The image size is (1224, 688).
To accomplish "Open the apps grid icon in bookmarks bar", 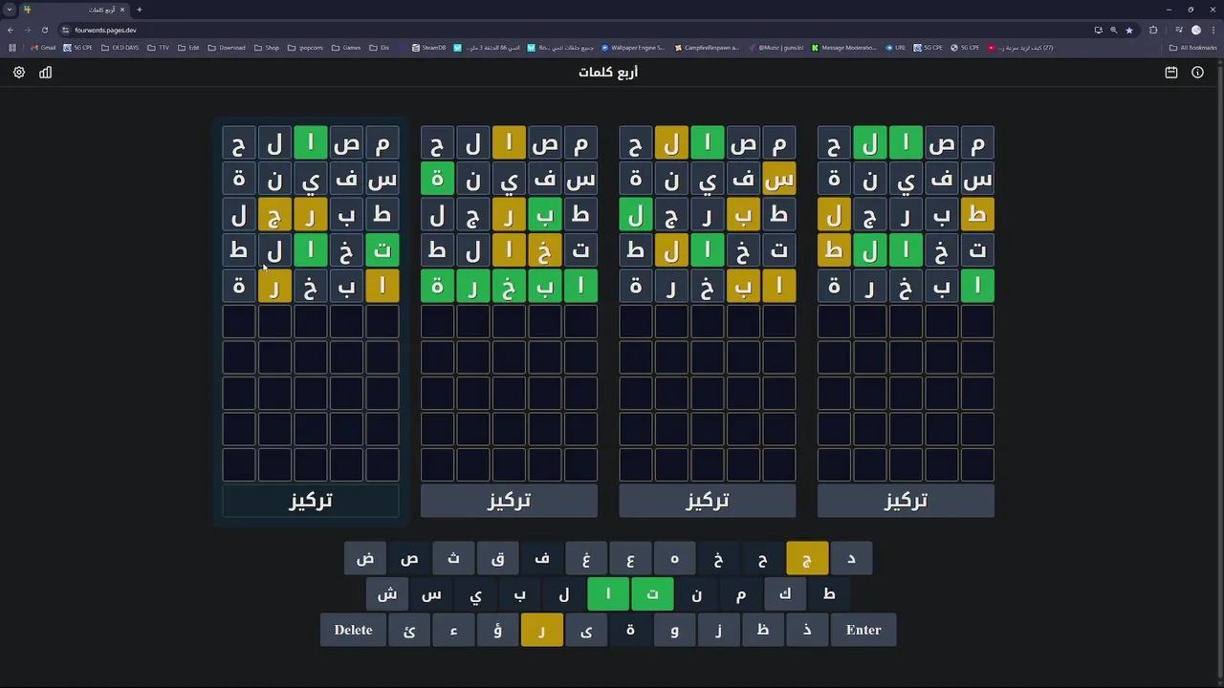I will (12, 48).
